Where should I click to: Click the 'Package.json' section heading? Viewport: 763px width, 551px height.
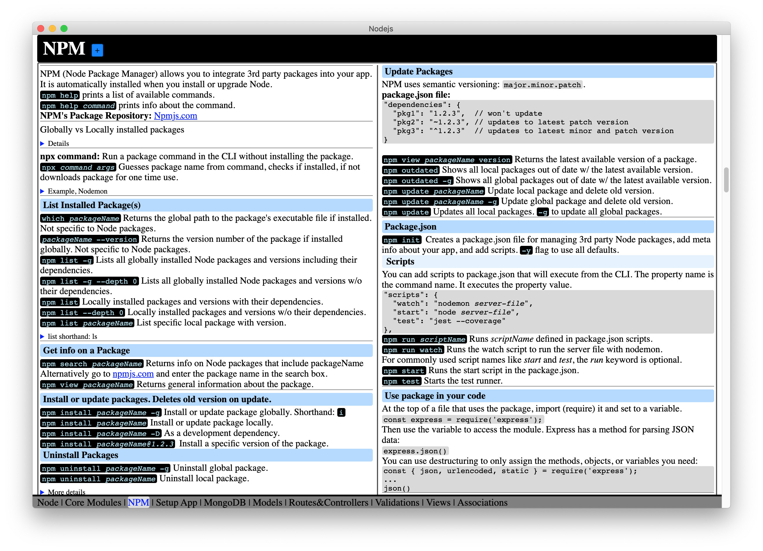coord(548,227)
